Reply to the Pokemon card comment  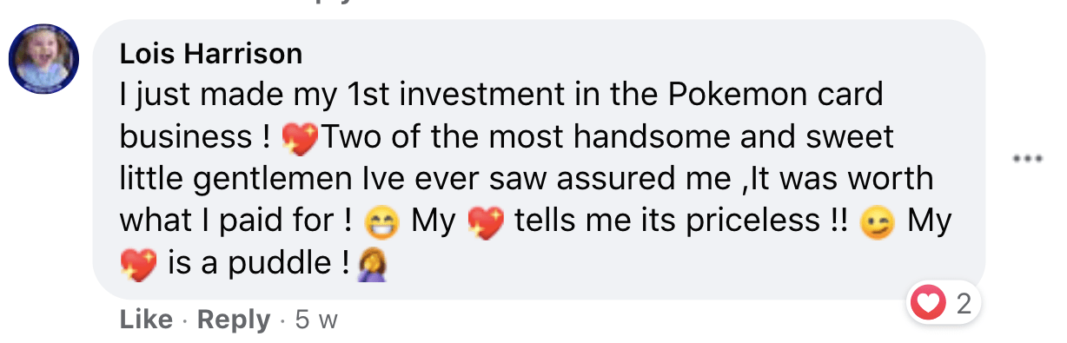pos(234,320)
